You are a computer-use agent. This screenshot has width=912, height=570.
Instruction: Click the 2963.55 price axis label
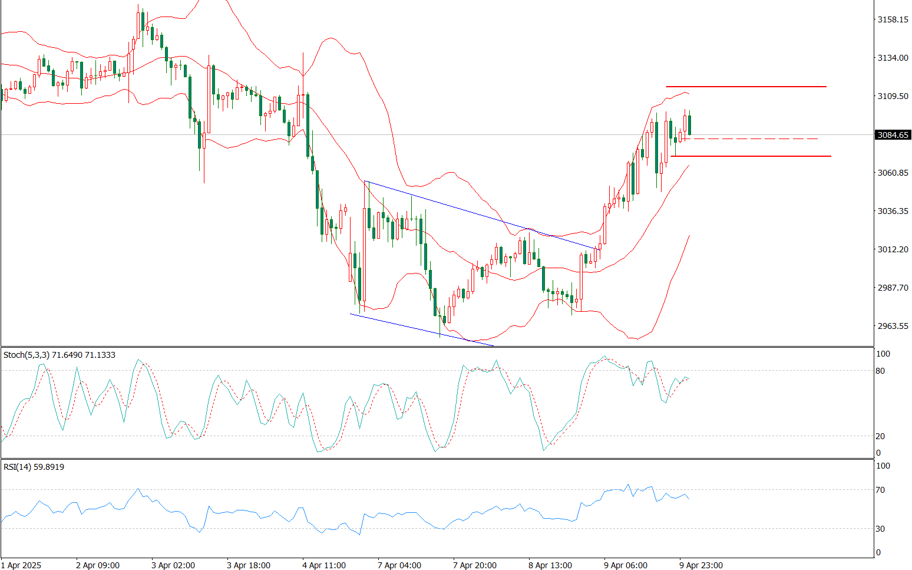coord(893,326)
